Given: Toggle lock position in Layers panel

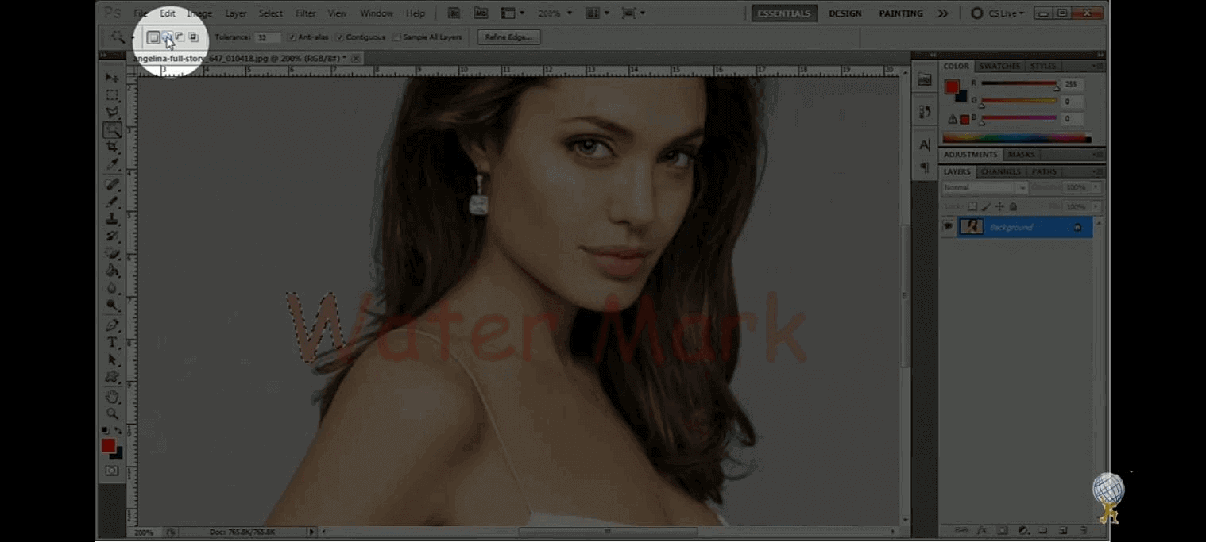Looking at the screenshot, I should (x=999, y=207).
